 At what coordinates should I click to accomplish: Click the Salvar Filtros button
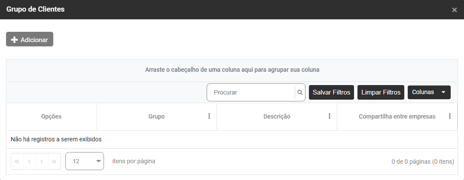click(x=331, y=92)
